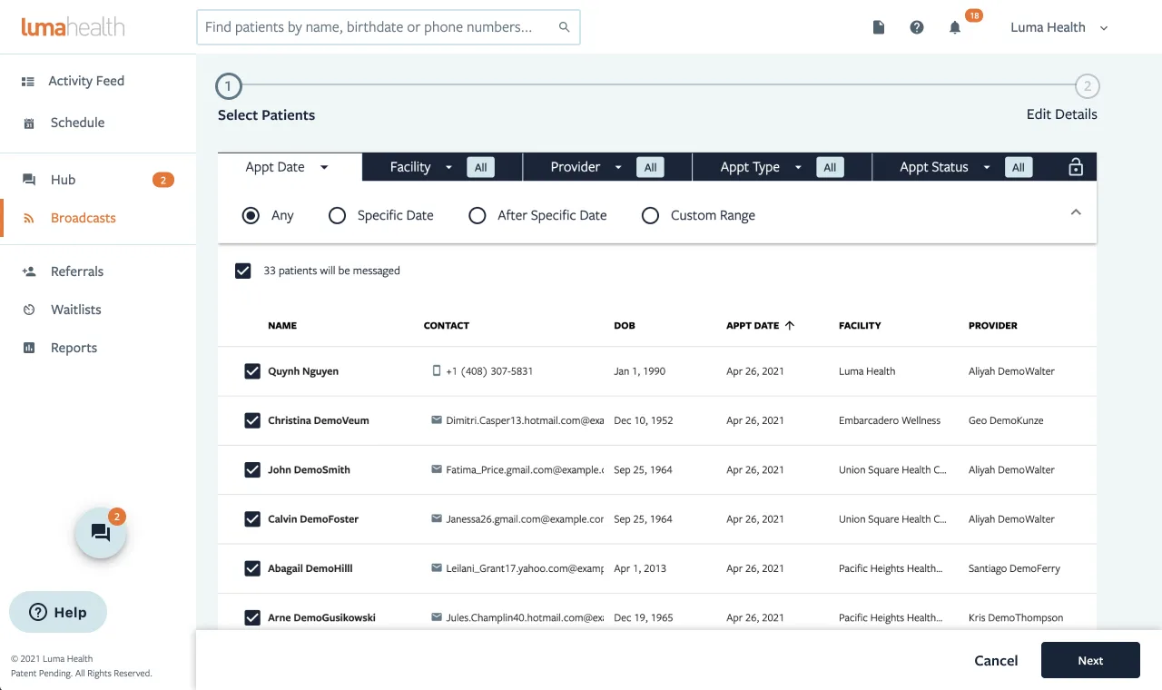This screenshot has width=1162, height=690.
Task: Click the Referrals person icon
Action: click(x=29, y=271)
